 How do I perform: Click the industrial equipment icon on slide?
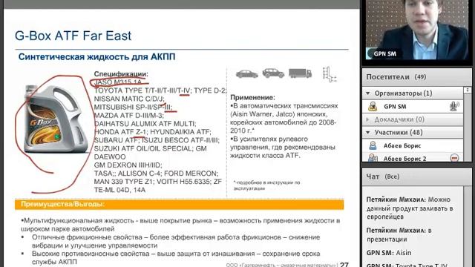point(330,74)
